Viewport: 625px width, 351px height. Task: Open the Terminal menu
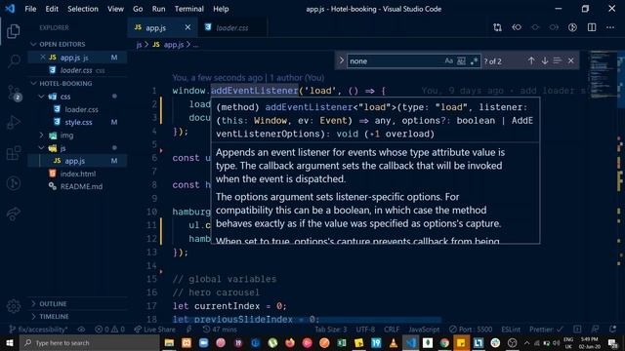point(188,9)
